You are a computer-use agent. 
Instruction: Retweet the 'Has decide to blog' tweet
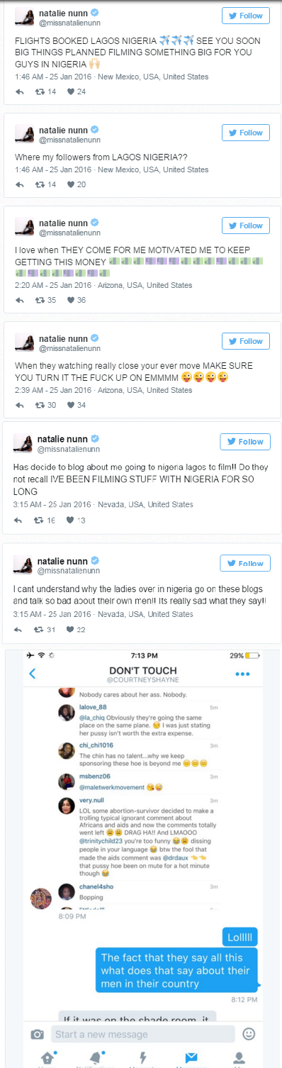(40, 520)
